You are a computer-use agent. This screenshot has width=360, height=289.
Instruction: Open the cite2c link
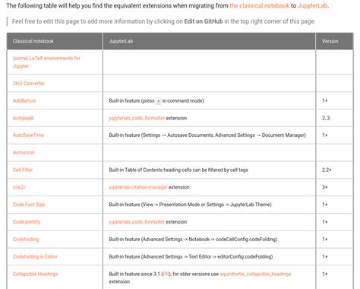pyautogui.click(x=19, y=187)
